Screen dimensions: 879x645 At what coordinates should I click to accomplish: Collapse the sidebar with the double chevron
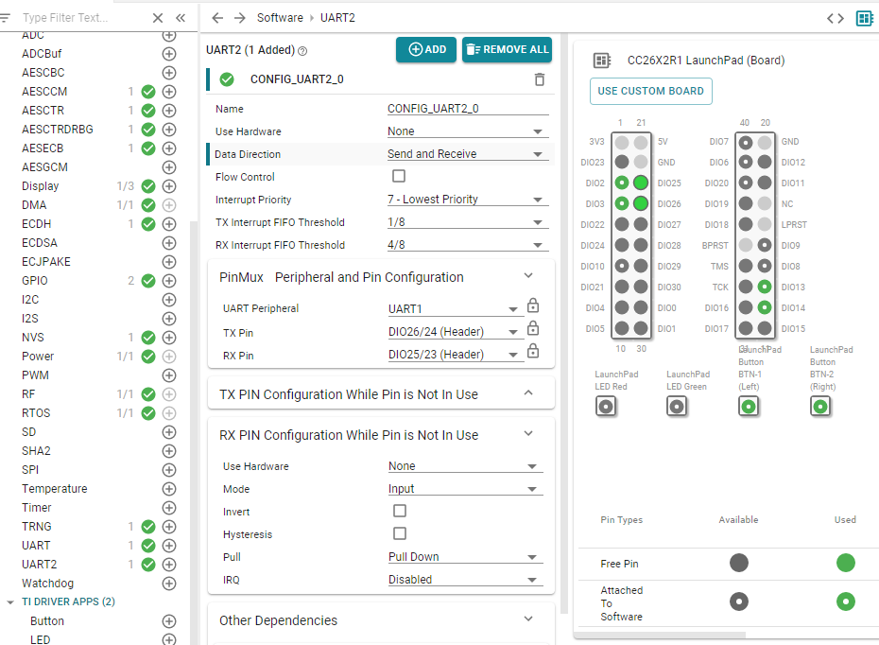click(181, 18)
